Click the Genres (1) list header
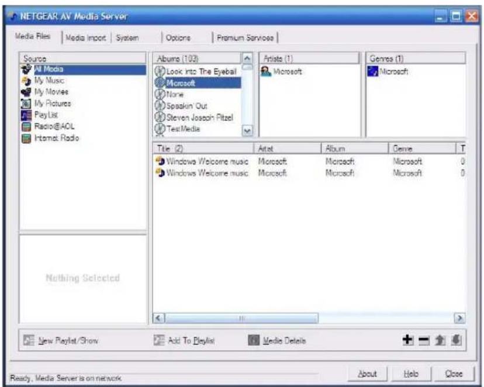The width and height of the screenshot is (484, 387). [x=416, y=58]
